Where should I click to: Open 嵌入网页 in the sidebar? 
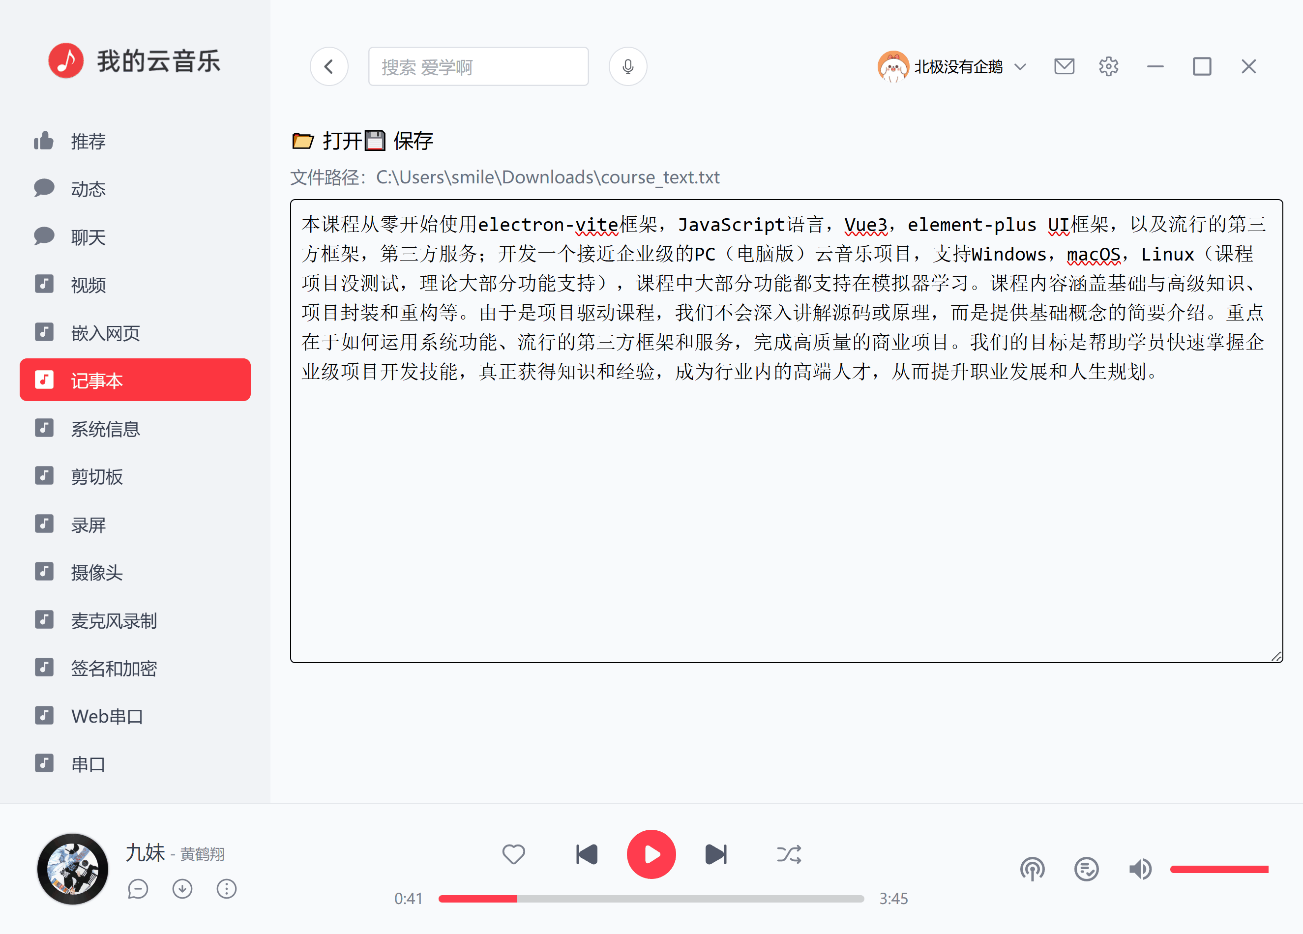point(135,333)
